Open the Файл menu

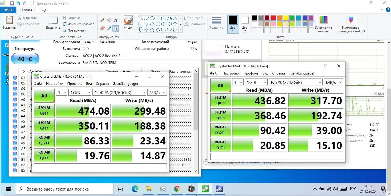[x=8, y=10]
